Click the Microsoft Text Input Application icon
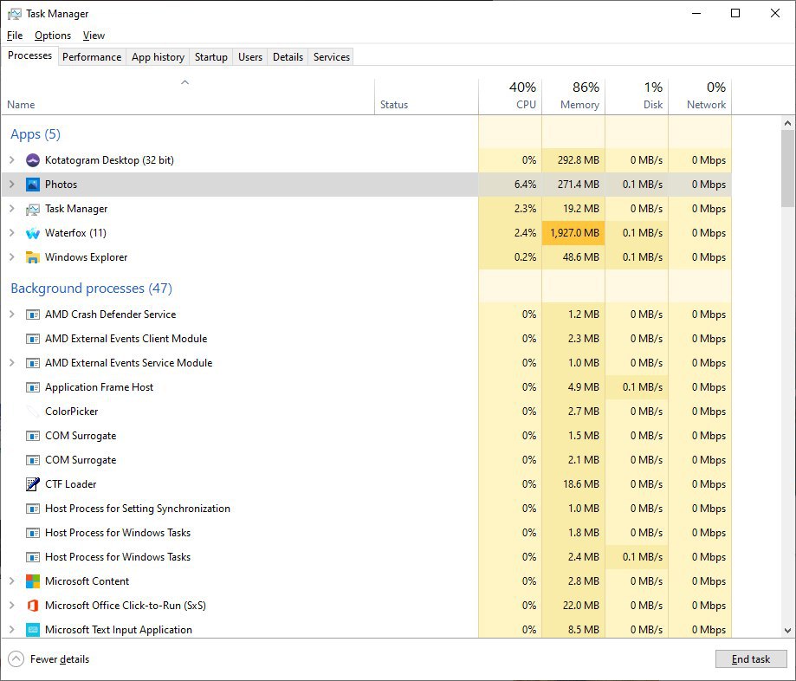The image size is (796, 681). coord(33,630)
